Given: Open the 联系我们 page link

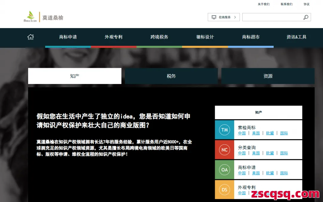Looking at the screenshot, I should [x=286, y=4].
